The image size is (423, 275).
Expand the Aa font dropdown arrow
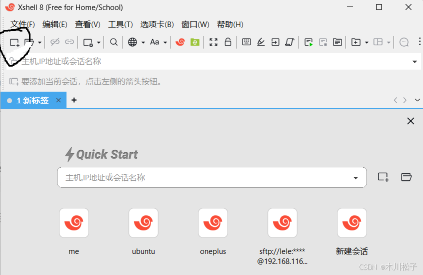165,43
